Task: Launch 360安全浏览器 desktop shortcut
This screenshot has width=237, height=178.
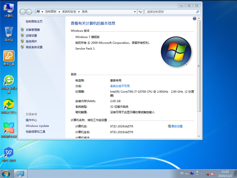Action: click(x=9, y=84)
